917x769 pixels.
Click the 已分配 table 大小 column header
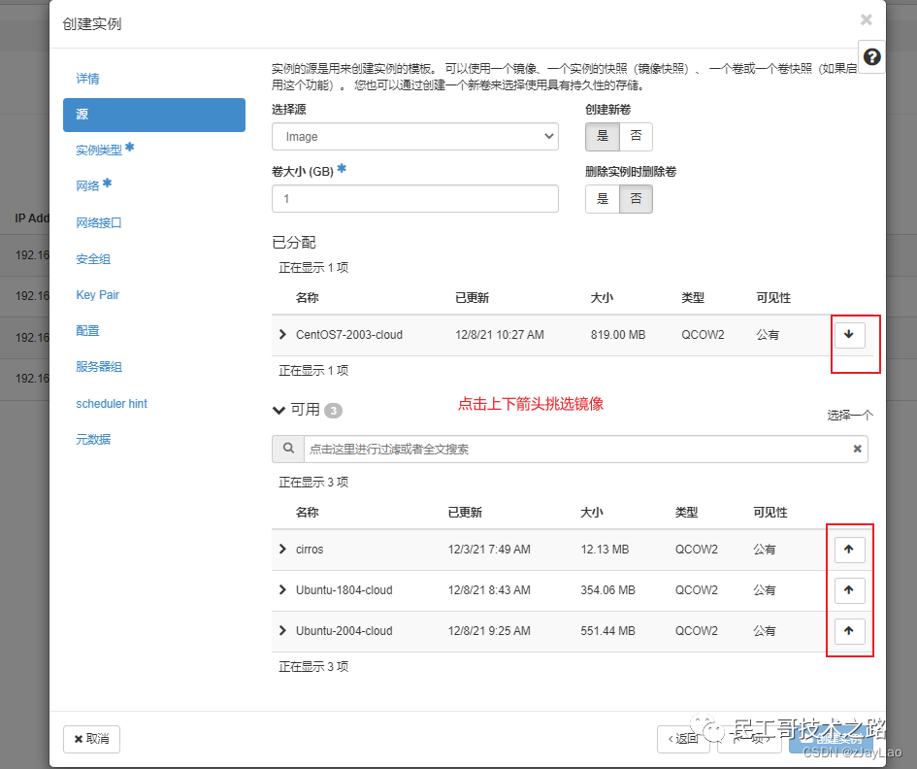602,298
